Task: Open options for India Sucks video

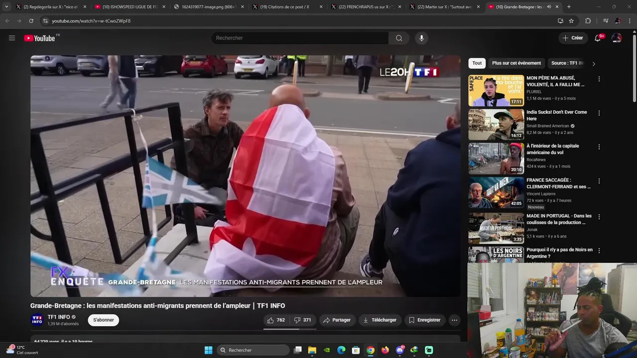Action: 599,113
